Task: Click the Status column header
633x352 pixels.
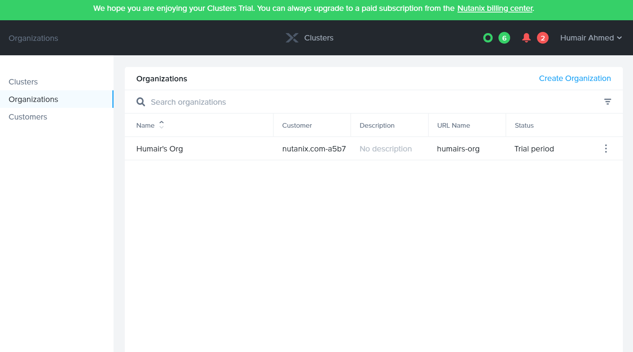Action: 524,125
